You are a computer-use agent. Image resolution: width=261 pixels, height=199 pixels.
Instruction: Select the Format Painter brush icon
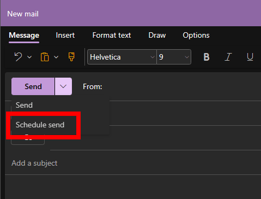[71, 57]
